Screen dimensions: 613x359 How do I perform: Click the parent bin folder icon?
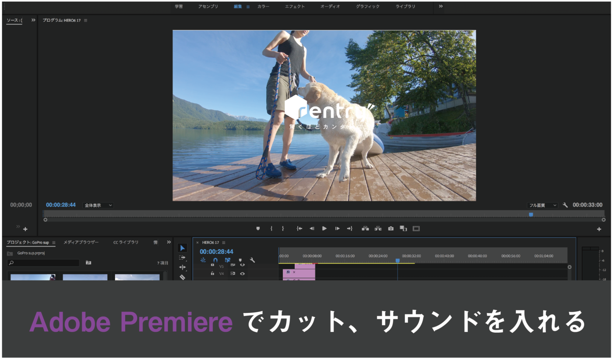(x=10, y=253)
